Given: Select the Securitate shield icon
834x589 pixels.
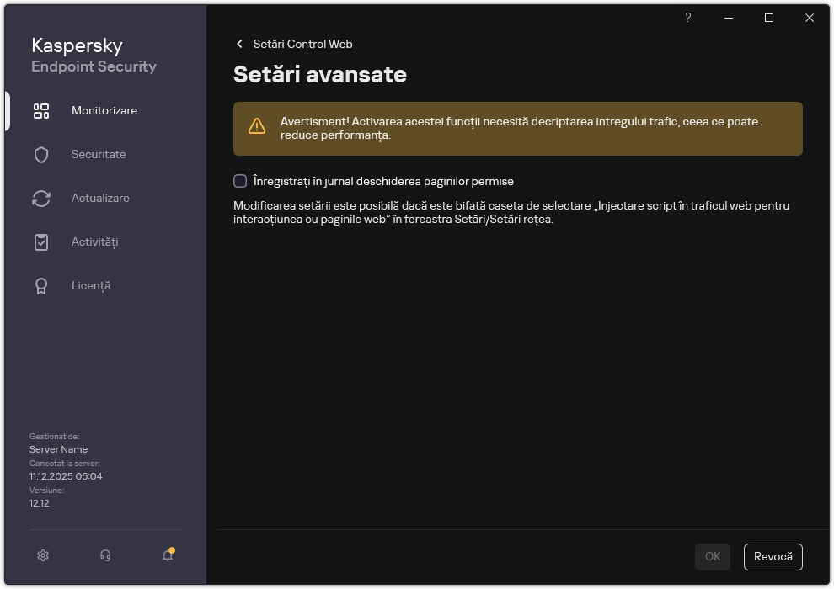Looking at the screenshot, I should tap(41, 154).
